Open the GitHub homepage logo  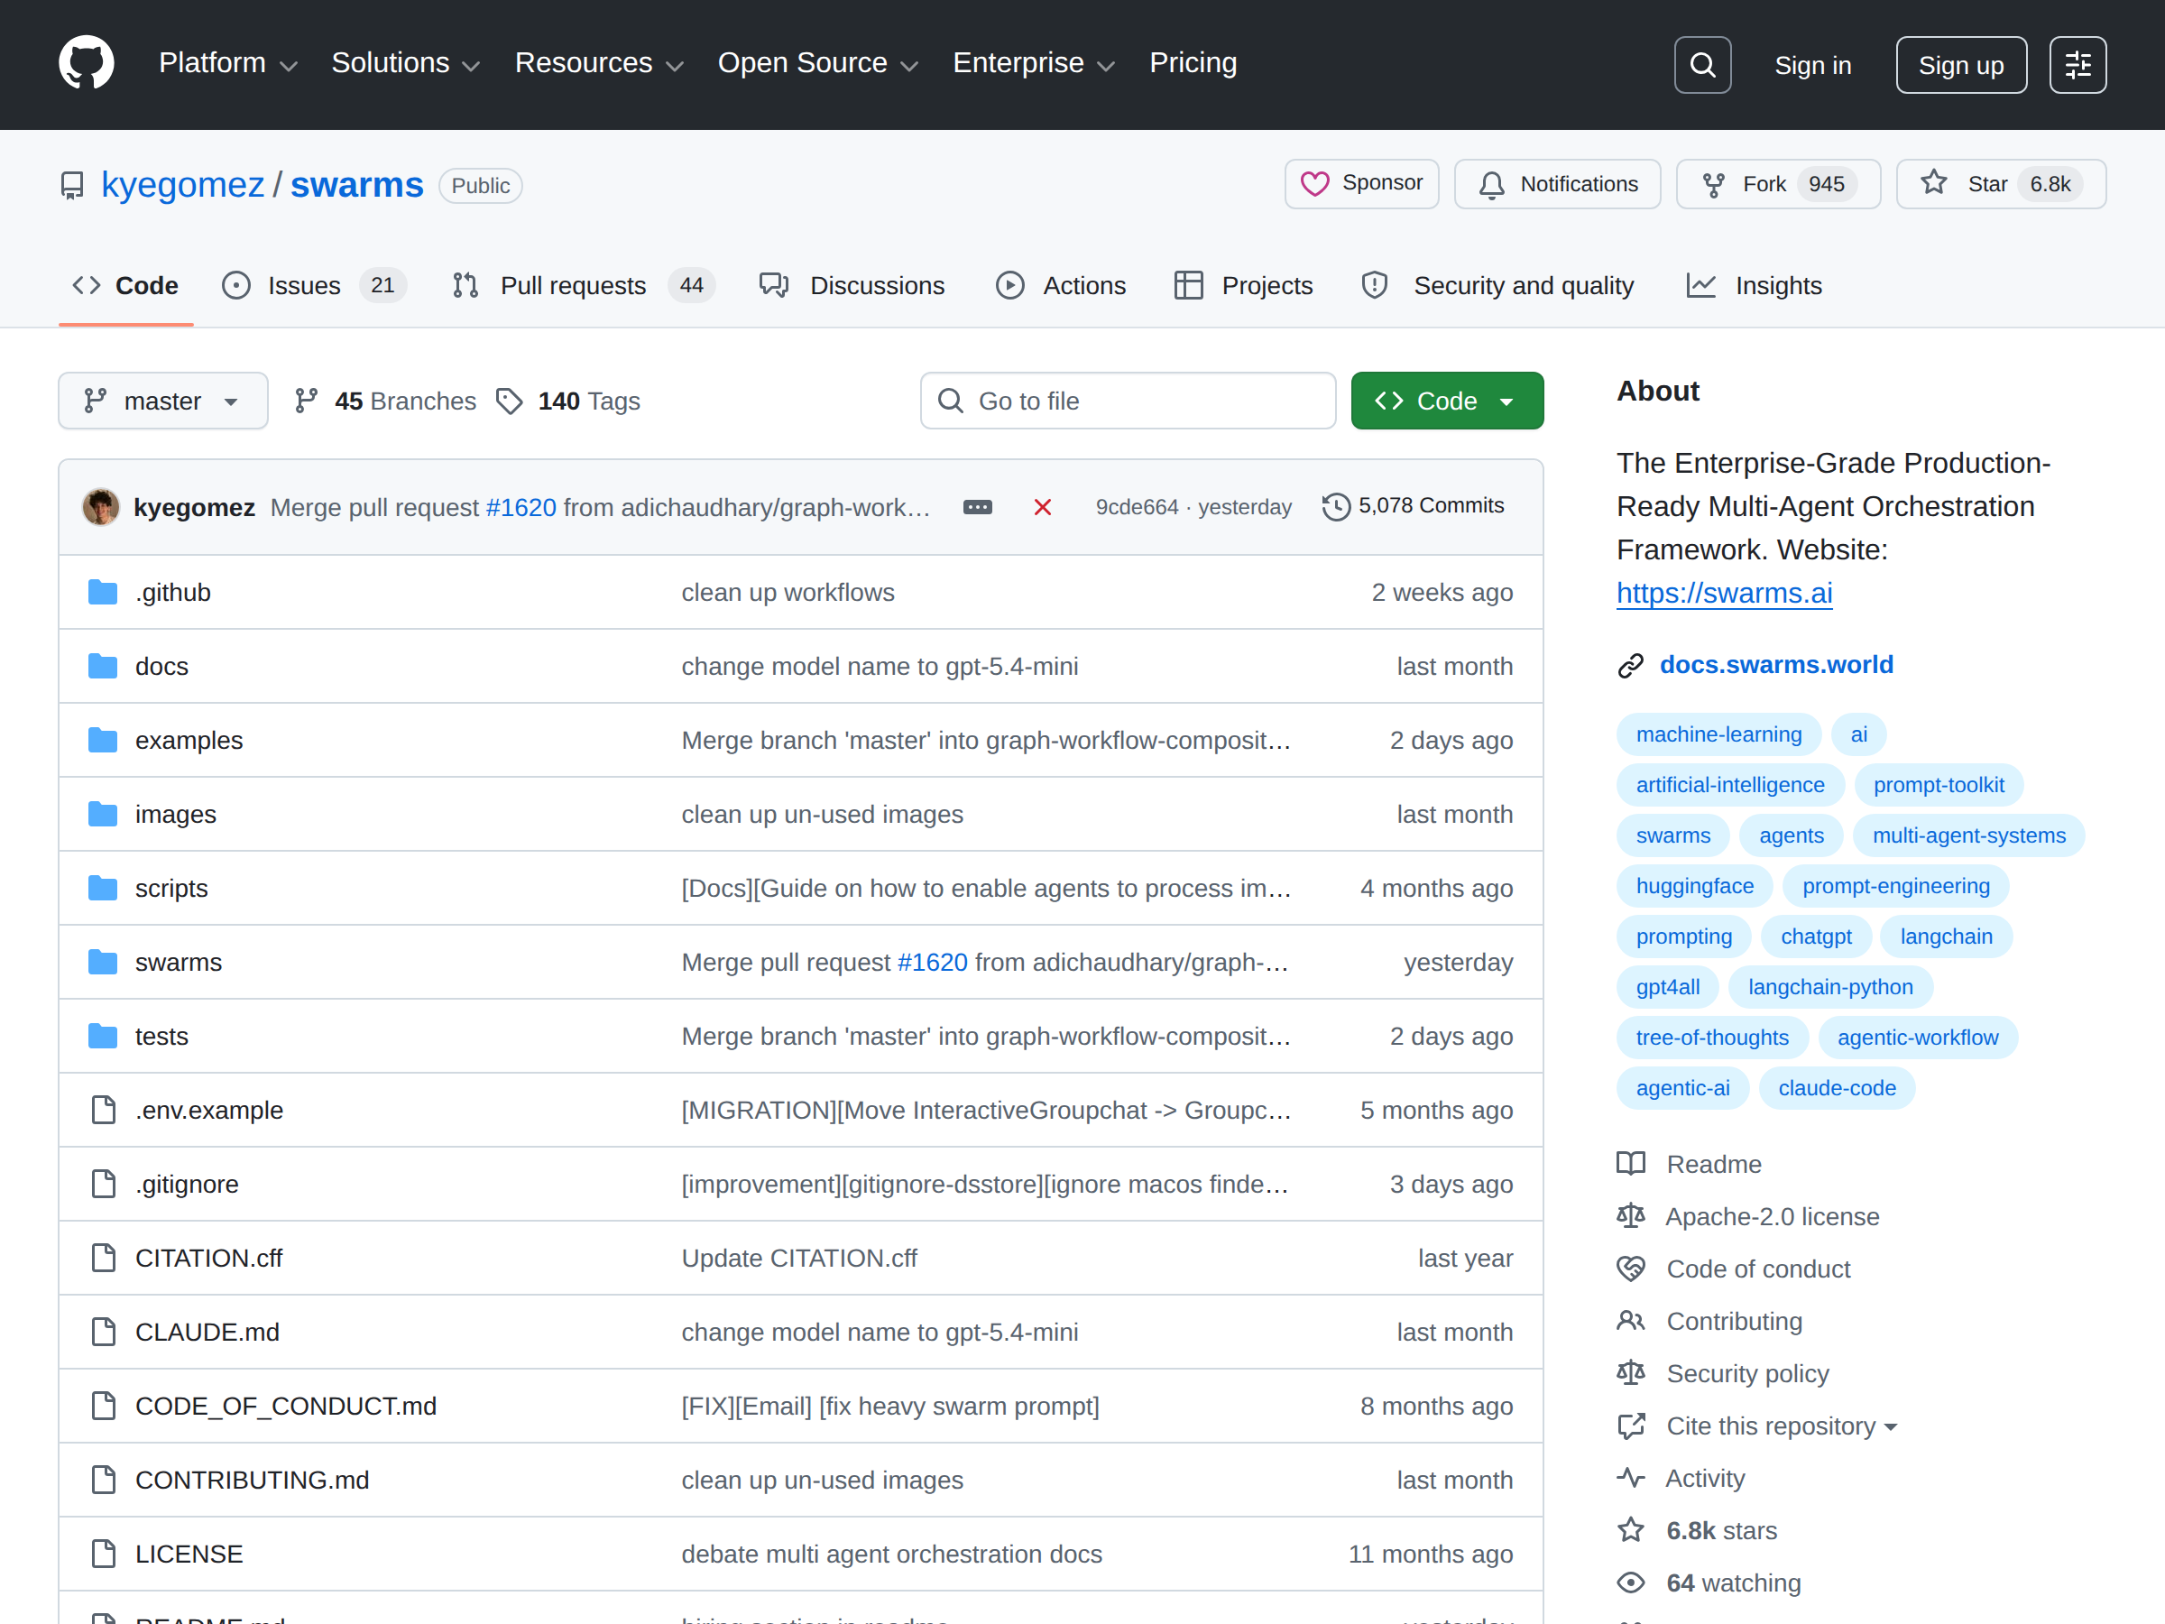(86, 64)
